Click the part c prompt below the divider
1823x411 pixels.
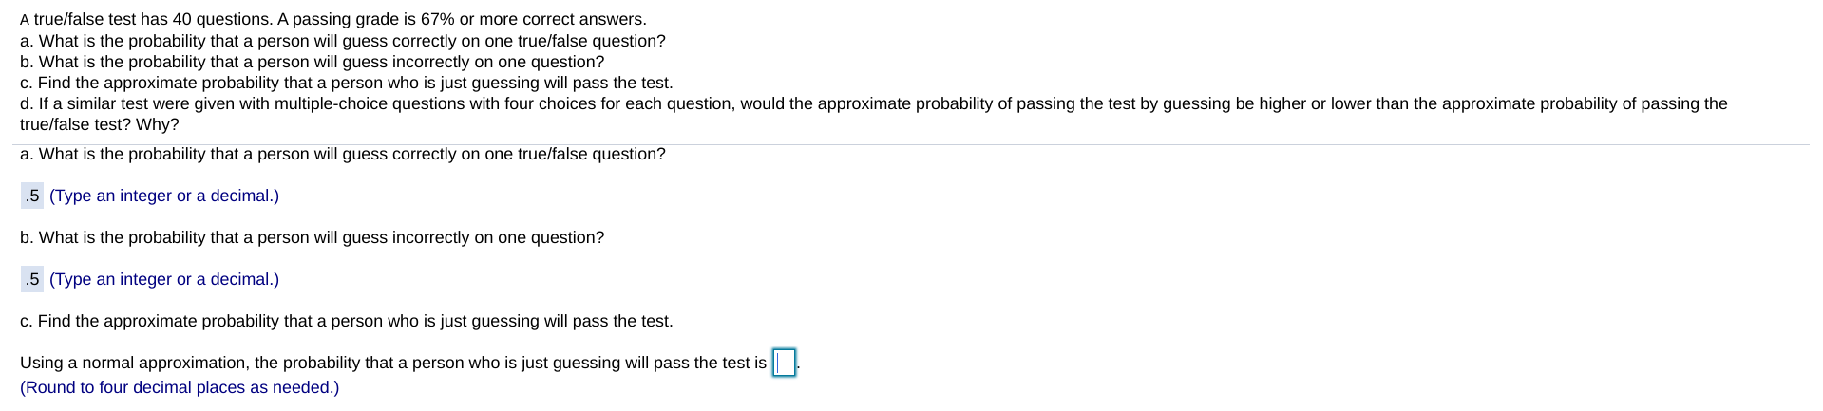(x=347, y=321)
